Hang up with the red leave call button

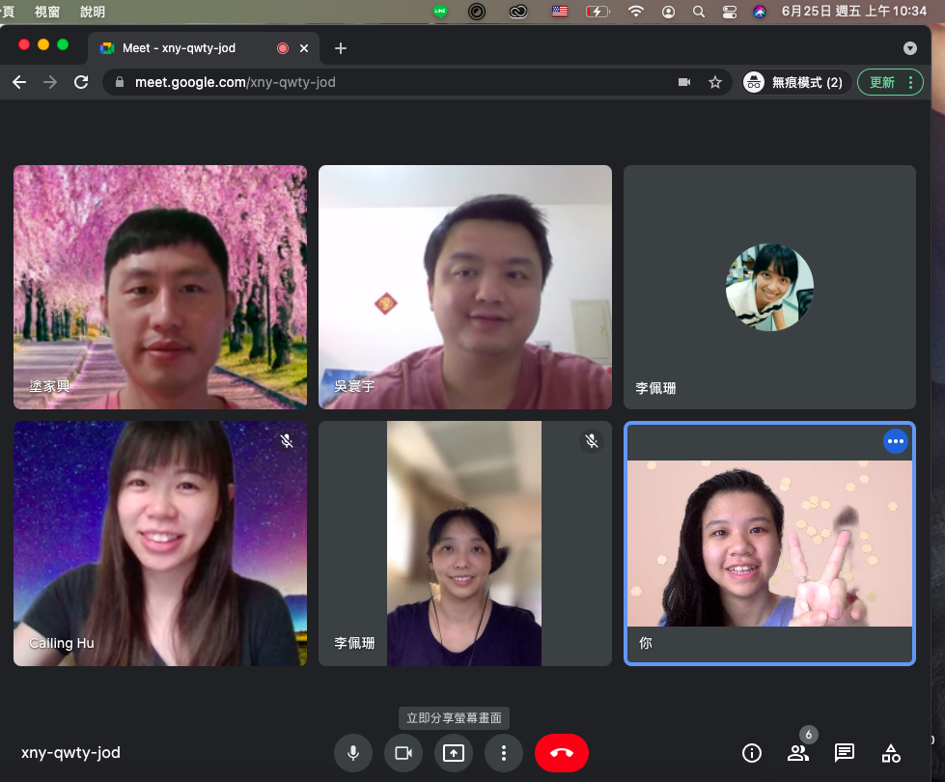coord(561,753)
